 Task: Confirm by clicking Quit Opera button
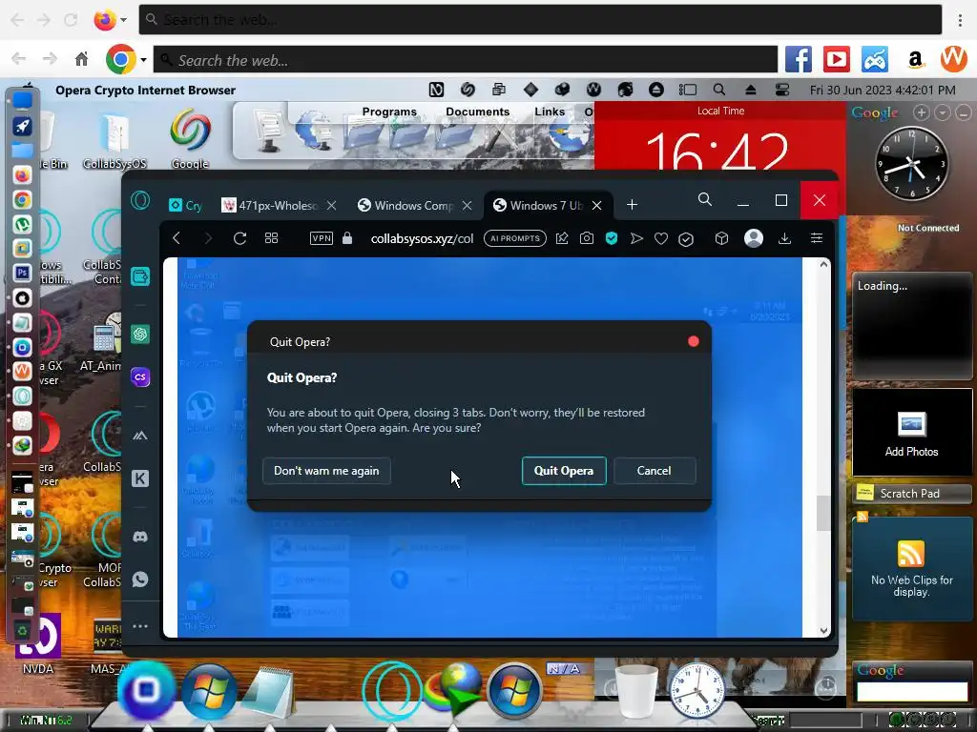564,471
